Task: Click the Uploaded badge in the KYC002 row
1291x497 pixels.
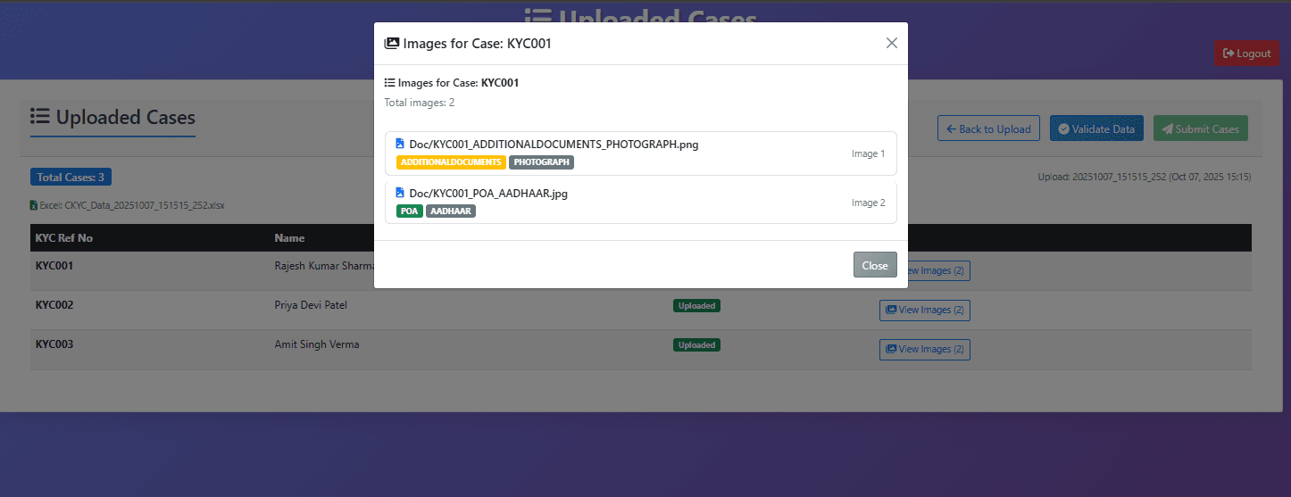Action: [696, 305]
